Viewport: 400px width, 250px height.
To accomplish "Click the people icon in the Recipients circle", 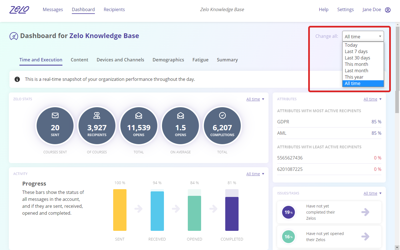I will 97,115.
